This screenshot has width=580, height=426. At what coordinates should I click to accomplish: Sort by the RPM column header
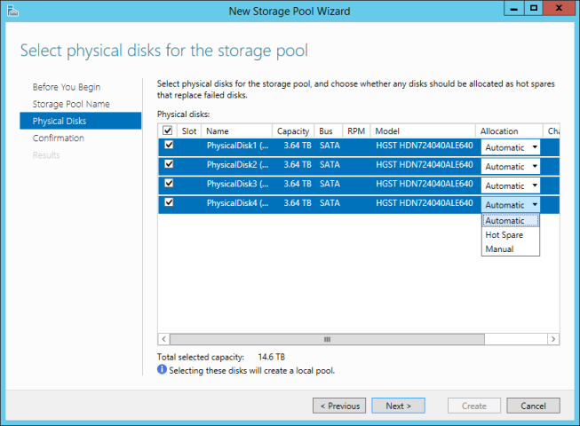pos(356,131)
